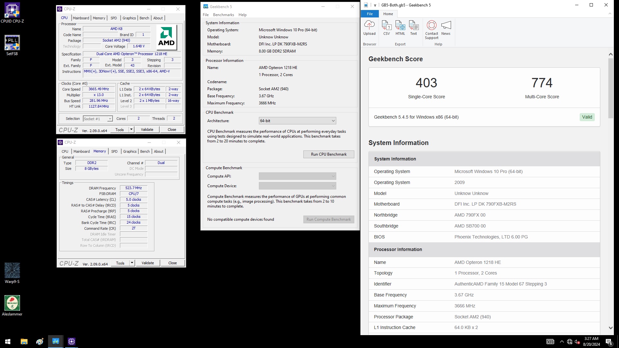Open Contact Support in the ribbon
The width and height of the screenshot is (619, 348).
431,30
